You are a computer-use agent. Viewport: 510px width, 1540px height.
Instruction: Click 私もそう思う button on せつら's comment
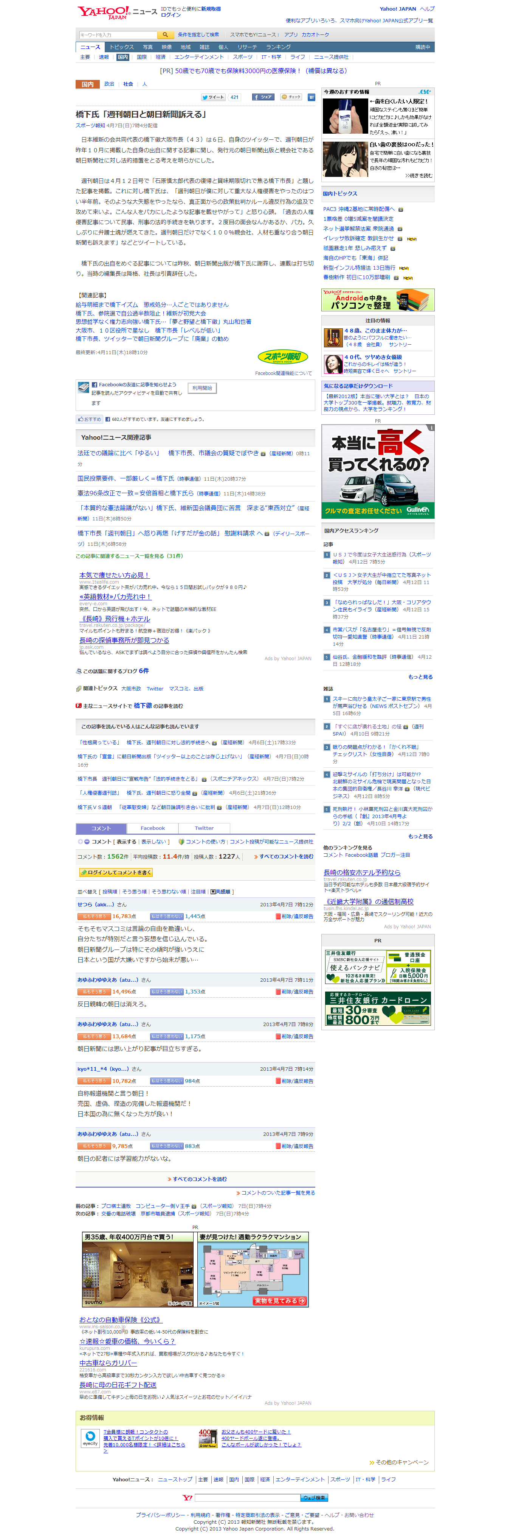94,916
